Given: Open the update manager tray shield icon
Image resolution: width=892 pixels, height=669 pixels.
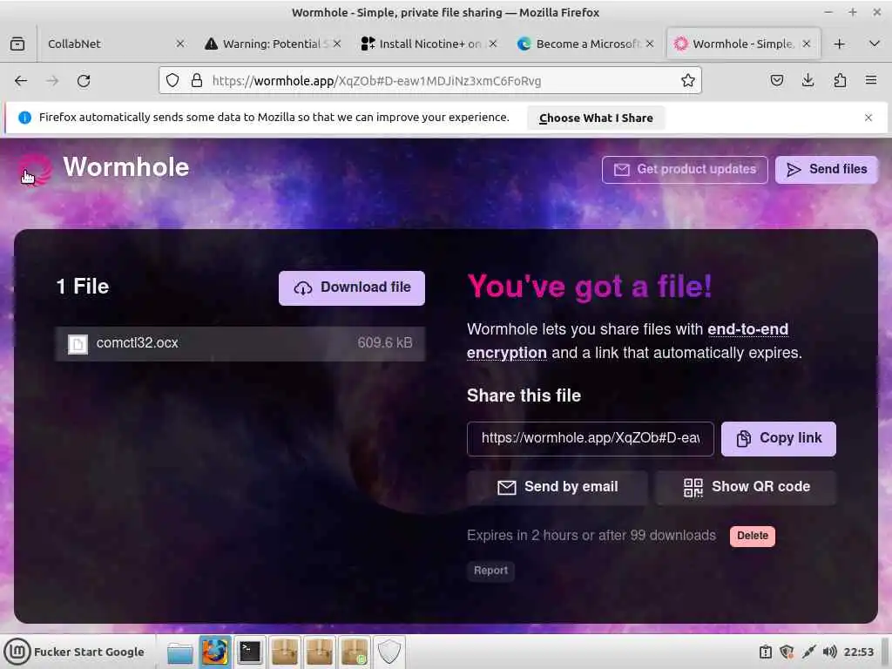Looking at the screenshot, I should pyautogui.click(x=787, y=652).
